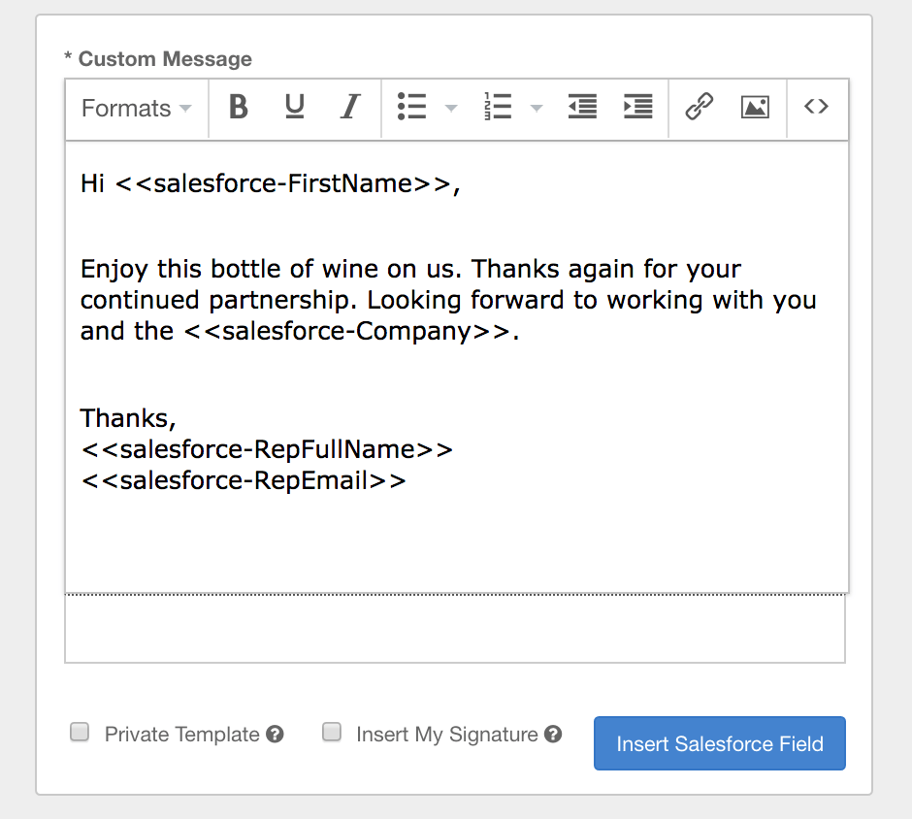The width and height of the screenshot is (912, 819).
Task: Insert a hyperlink with the link icon
Action: point(700,107)
